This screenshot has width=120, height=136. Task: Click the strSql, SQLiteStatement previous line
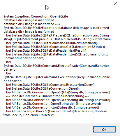pos(57,39)
